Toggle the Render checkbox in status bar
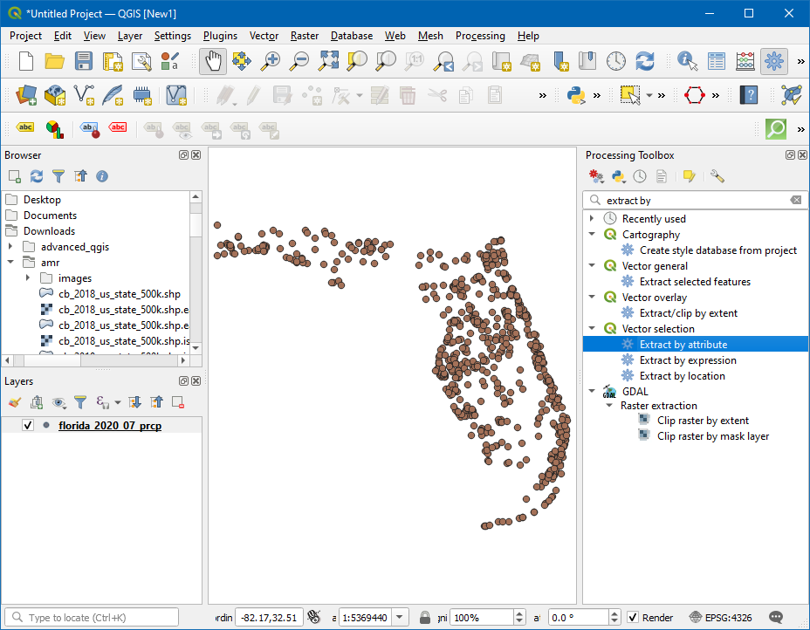 tap(634, 618)
